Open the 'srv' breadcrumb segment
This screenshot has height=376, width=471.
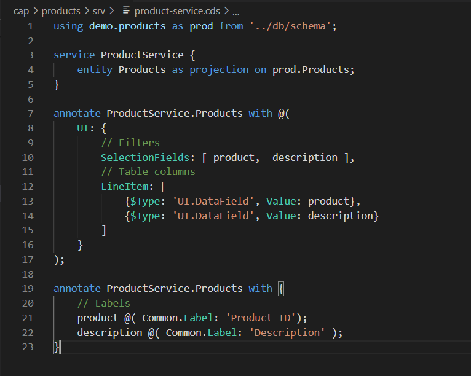(x=99, y=11)
